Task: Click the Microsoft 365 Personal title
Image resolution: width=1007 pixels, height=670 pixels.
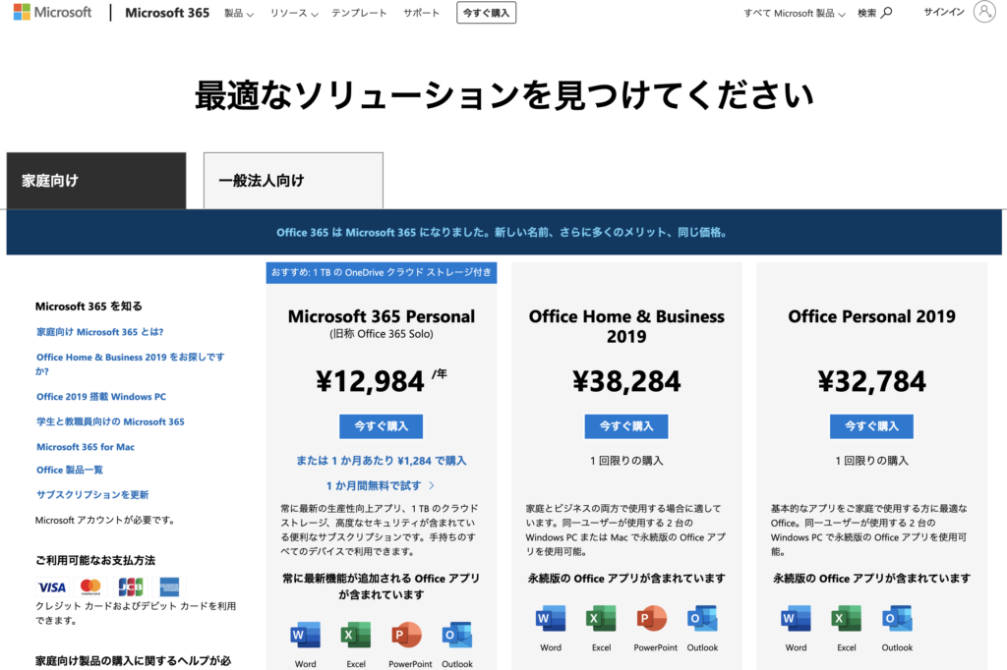Action: point(382,316)
